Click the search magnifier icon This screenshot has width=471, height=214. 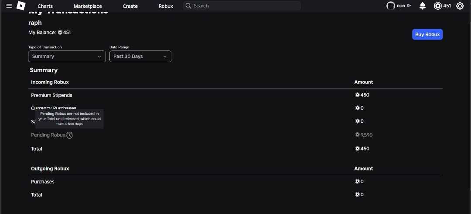click(x=188, y=6)
